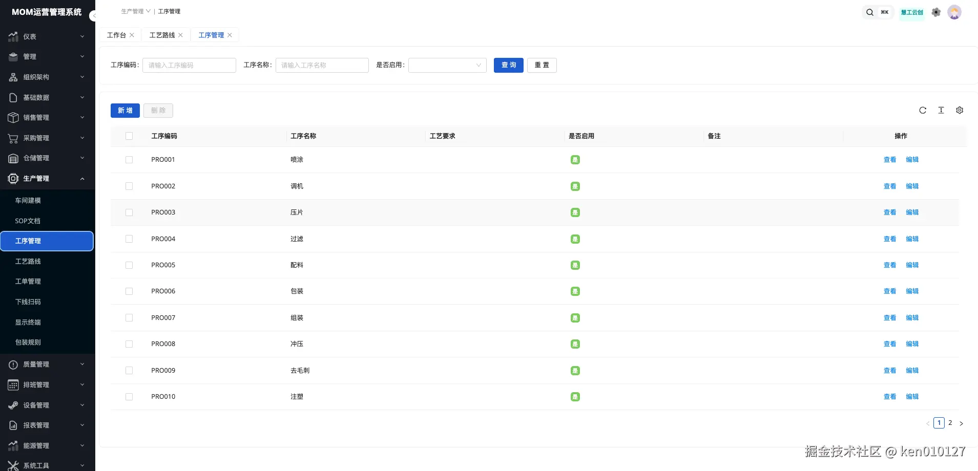Viewport: 978px width, 471px height.
Task: Switch to the 工作台 tab
Action: click(x=116, y=35)
